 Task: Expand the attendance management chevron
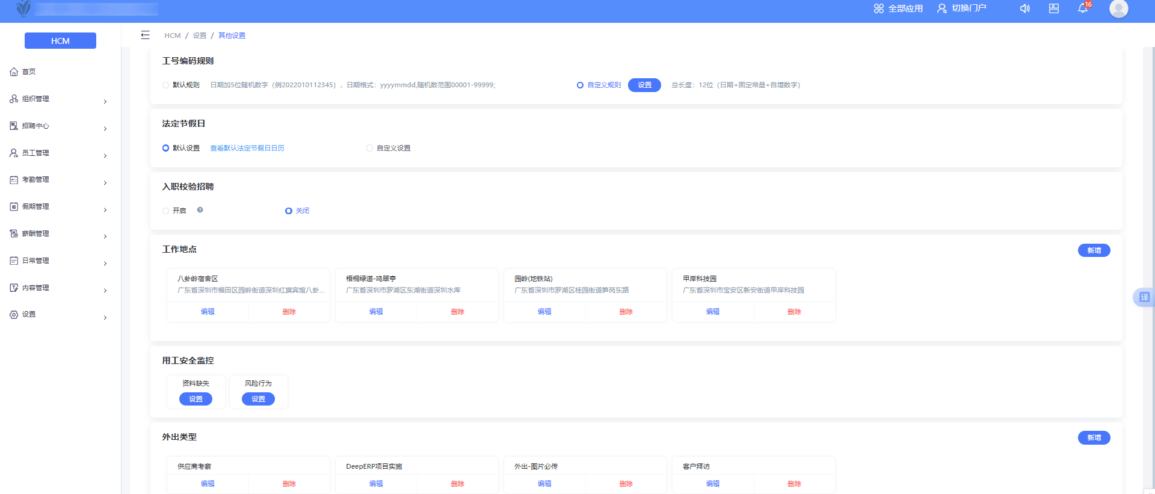[105, 182]
